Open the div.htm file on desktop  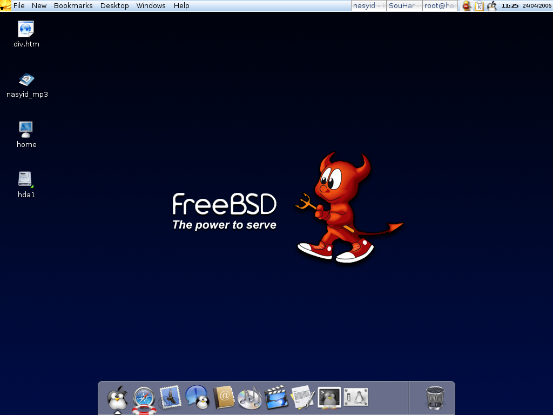coord(26,34)
